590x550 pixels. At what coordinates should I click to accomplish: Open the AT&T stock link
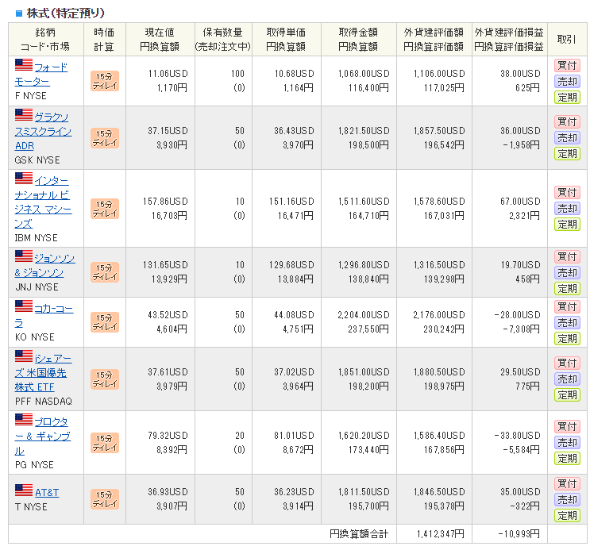(47, 492)
